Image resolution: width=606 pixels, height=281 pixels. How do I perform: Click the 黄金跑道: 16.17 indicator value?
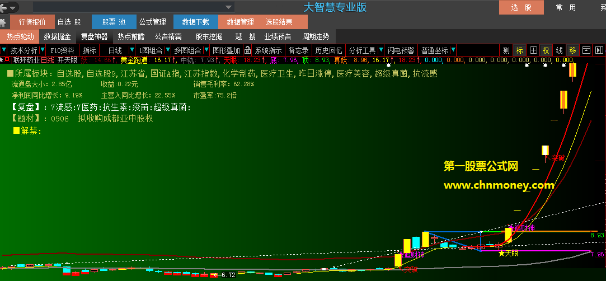[147, 60]
